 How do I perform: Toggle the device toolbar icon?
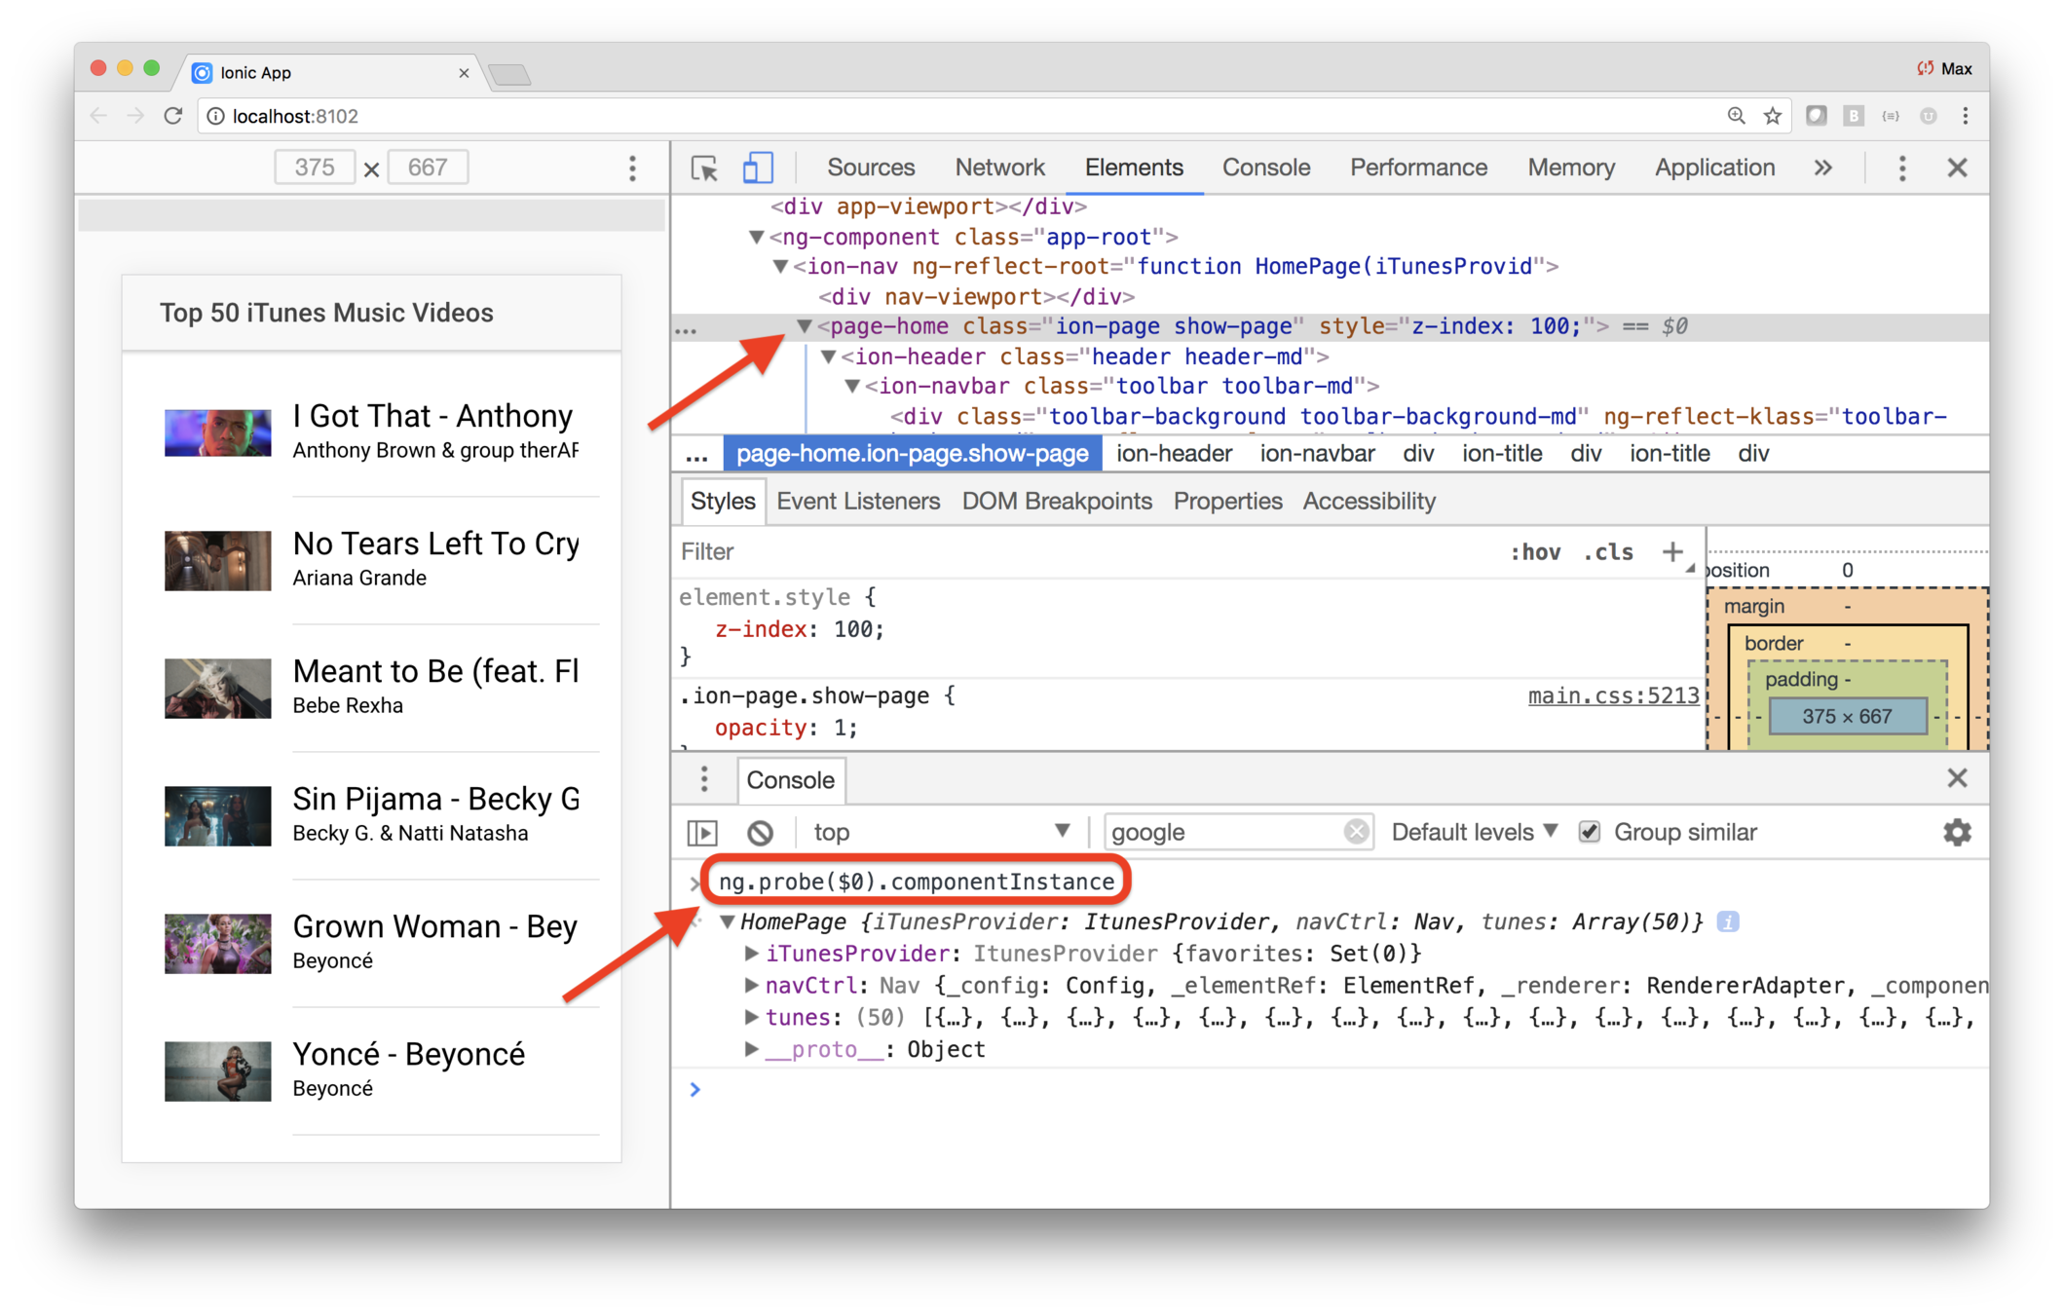coord(758,168)
